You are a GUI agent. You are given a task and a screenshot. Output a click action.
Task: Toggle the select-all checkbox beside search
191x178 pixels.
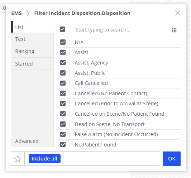coord(62,29)
